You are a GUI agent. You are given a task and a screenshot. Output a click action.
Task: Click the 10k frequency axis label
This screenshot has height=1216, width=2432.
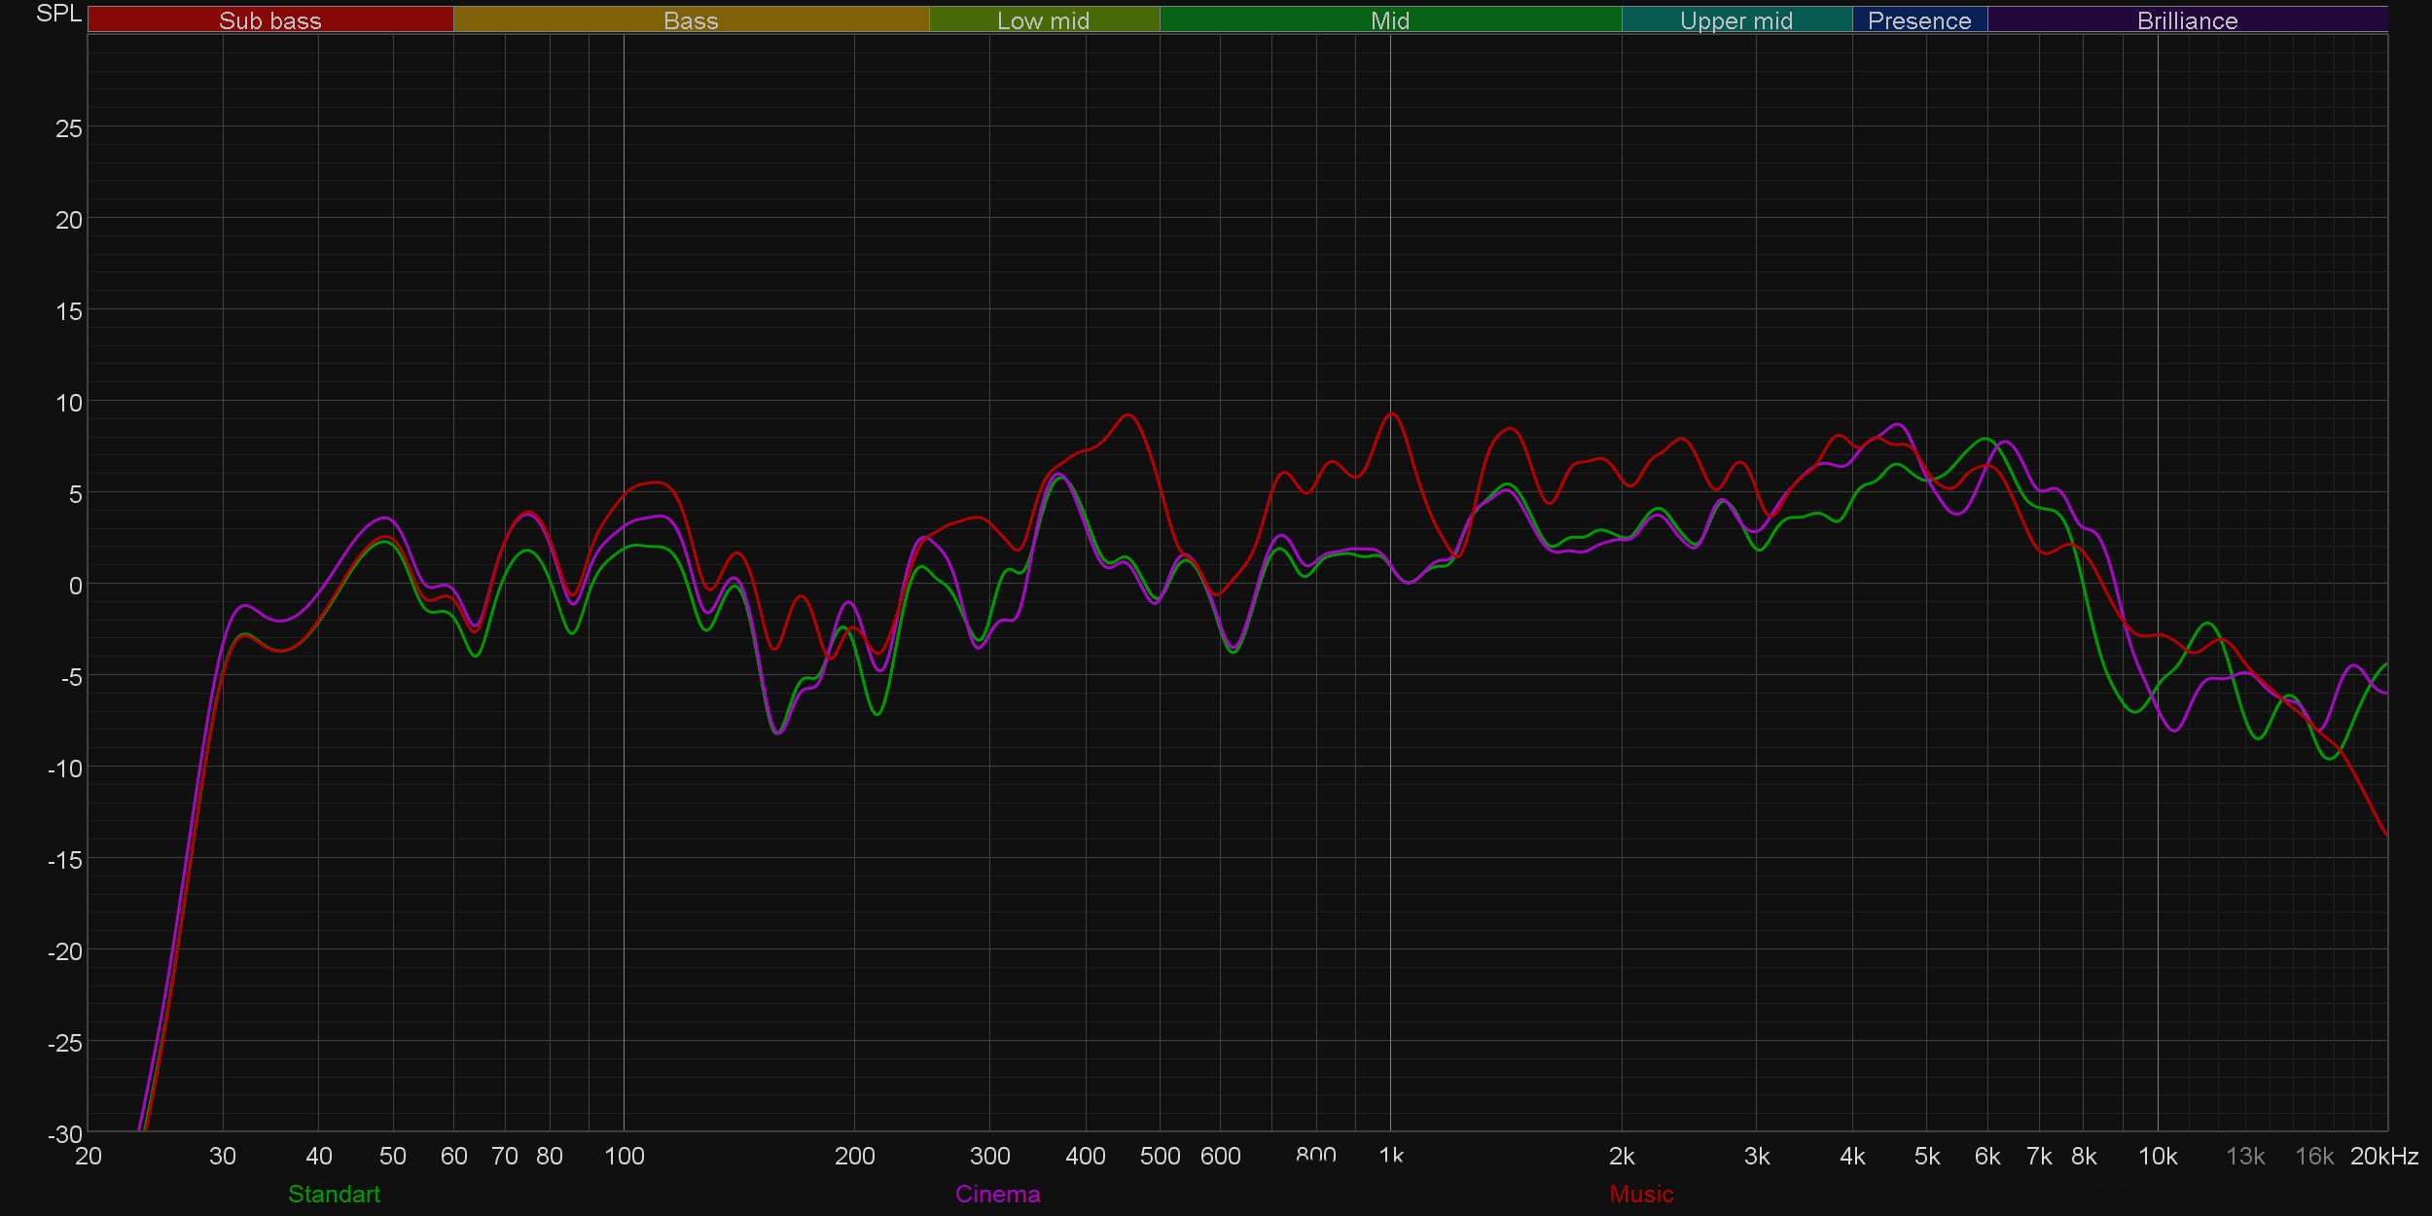2157,1156
